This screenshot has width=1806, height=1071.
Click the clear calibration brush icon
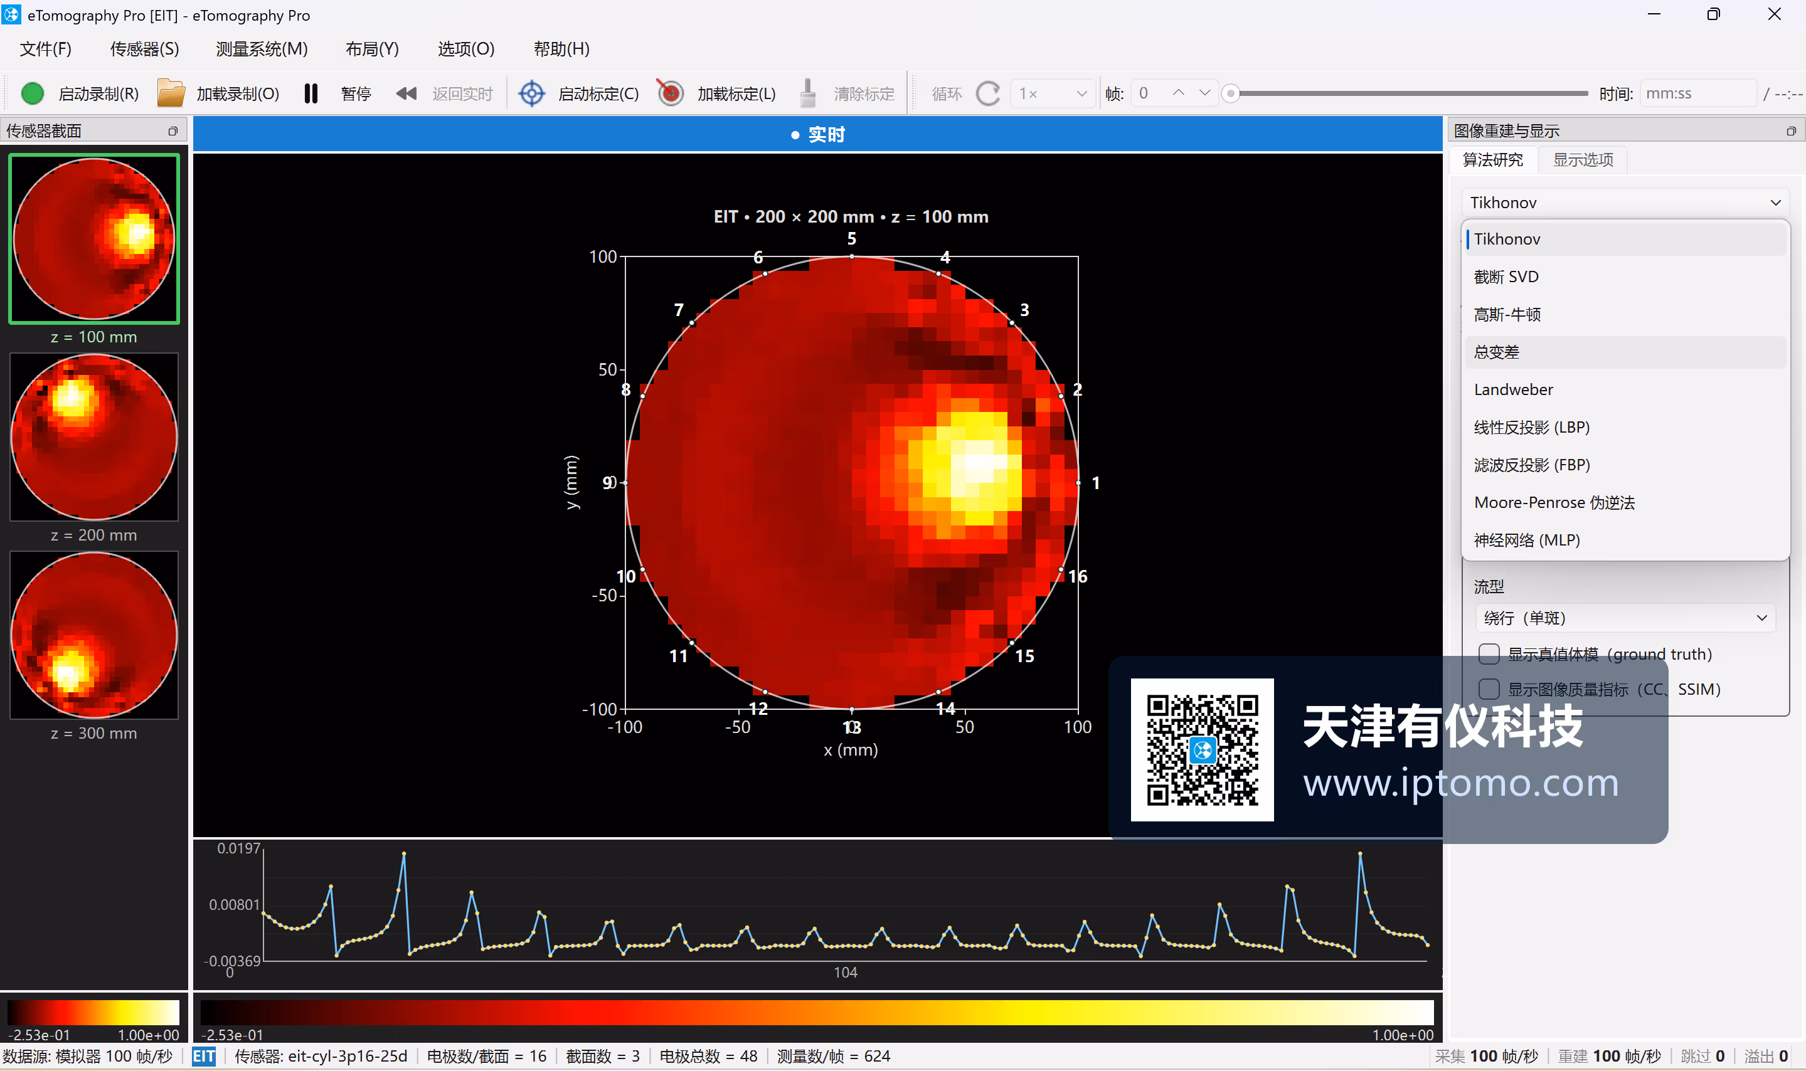tap(809, 94)
